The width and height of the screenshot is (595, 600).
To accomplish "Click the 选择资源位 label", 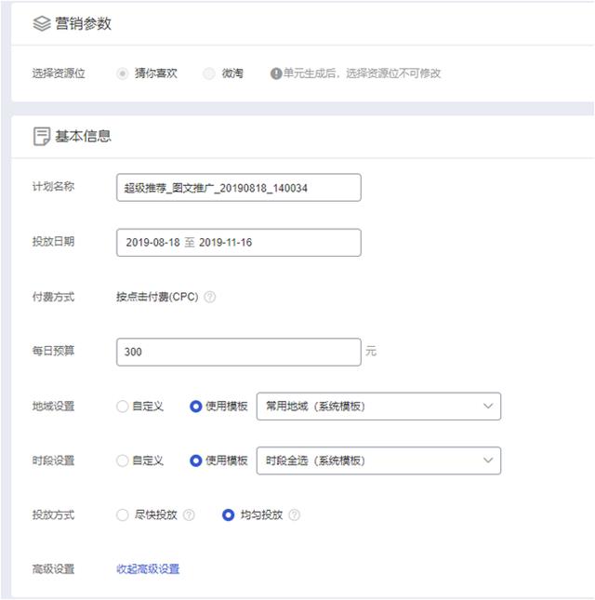I will pyautogui.click(x=59, y=73).
